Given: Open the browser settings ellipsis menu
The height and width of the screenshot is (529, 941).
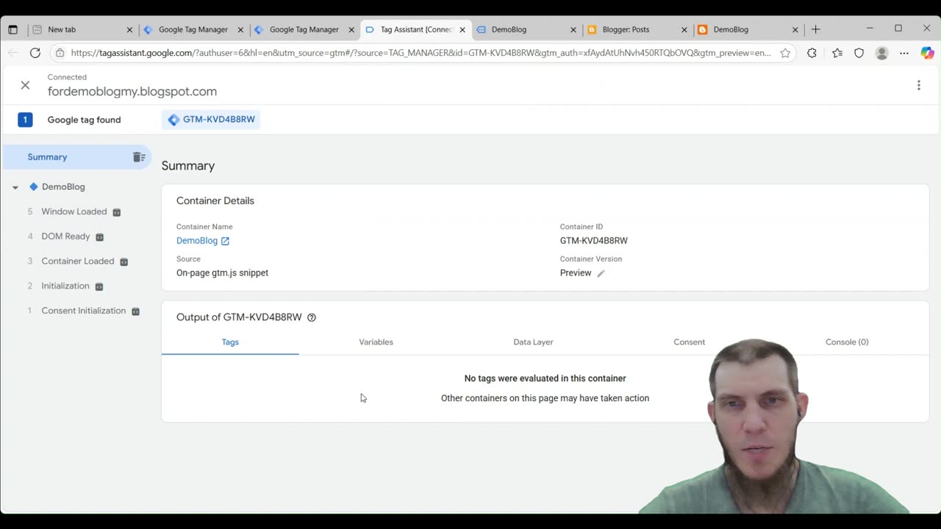Looking at the screenshot, I should click(x=904, y=53).
